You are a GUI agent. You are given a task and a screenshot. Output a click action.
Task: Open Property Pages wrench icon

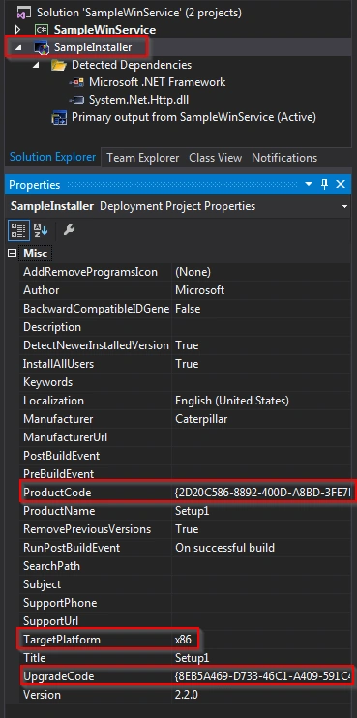tap(69, 230)
